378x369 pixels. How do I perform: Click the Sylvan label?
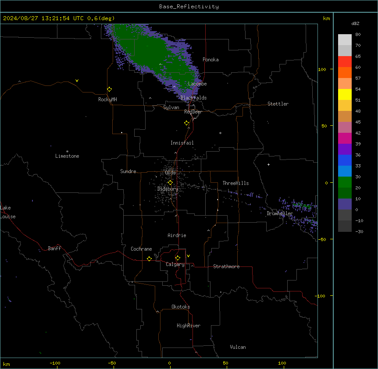click(x=171, y=107)
